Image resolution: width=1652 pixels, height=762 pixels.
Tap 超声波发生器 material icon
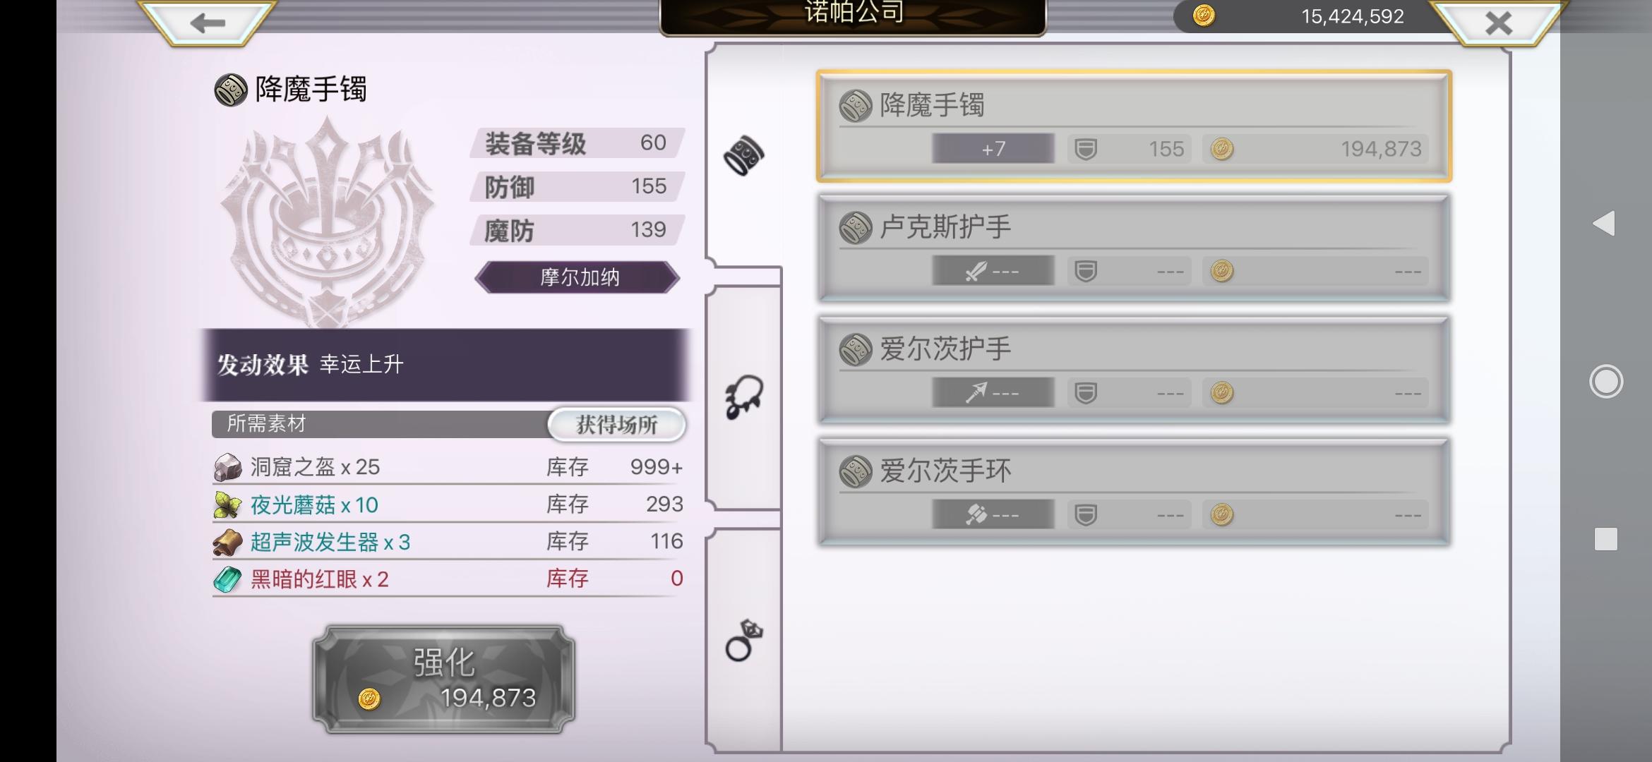(227, 542)
